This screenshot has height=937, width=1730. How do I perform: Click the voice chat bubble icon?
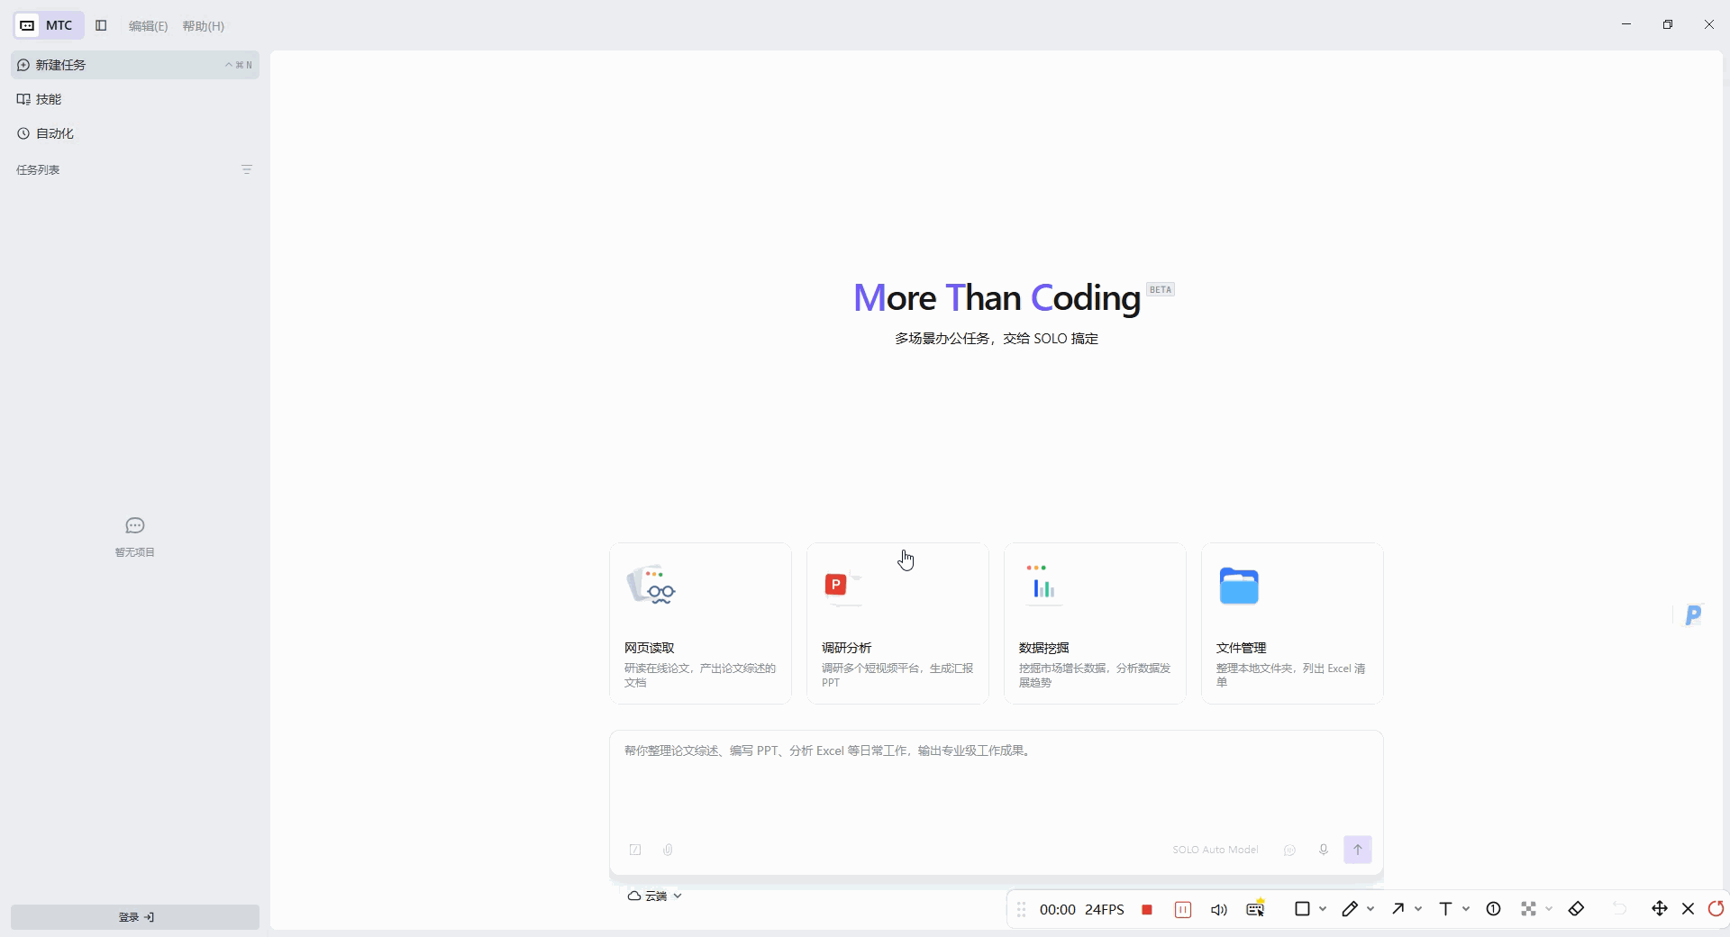click(x=1290, y=850)
